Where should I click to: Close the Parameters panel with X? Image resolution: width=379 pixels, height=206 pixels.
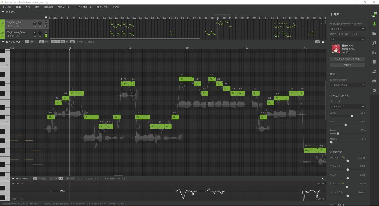coord(323,179)
